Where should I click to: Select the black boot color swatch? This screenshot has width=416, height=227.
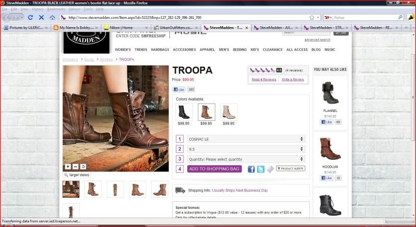coord(183,112)
